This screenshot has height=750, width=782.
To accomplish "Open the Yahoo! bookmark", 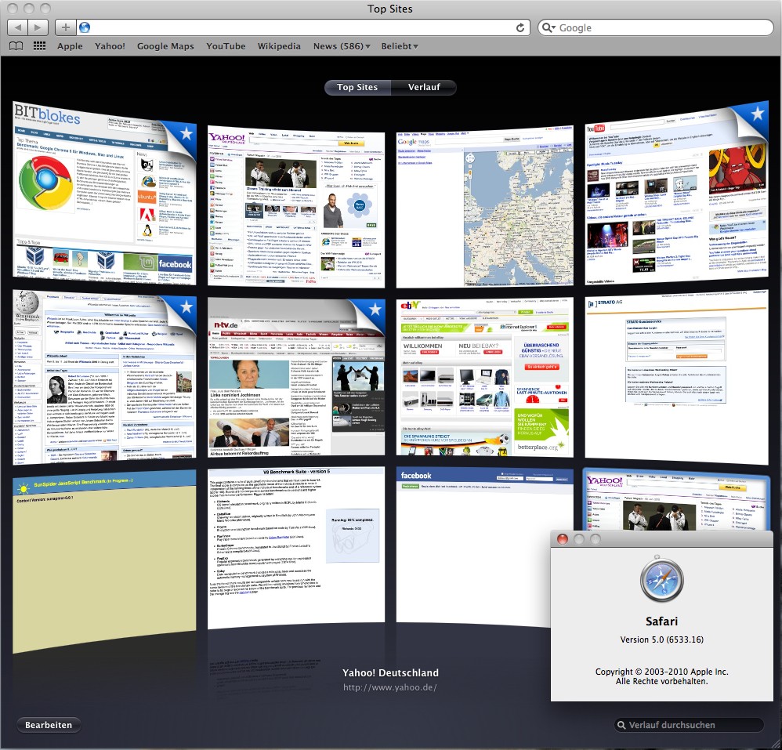I will (110, 46).
